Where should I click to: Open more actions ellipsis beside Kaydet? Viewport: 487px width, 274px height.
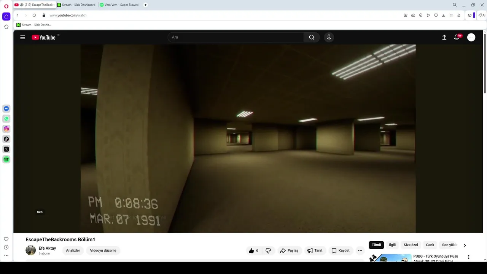360,250
